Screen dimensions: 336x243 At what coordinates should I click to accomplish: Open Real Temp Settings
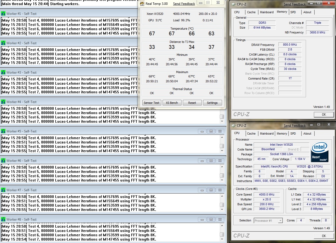pos(212,103)
